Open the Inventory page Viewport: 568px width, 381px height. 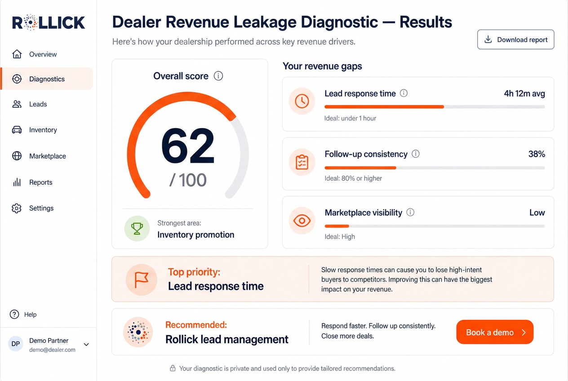(x=47, y=130)
